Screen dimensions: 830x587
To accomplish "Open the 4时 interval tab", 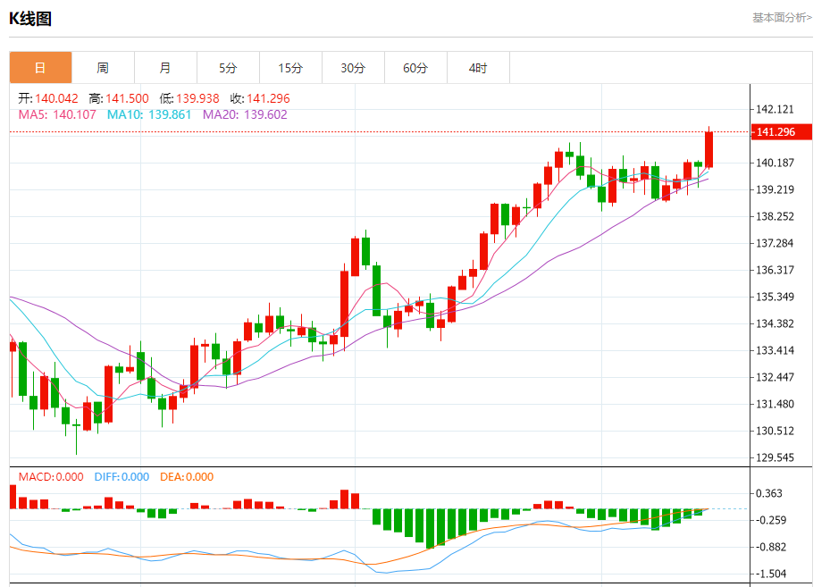I will coord(477,68).
